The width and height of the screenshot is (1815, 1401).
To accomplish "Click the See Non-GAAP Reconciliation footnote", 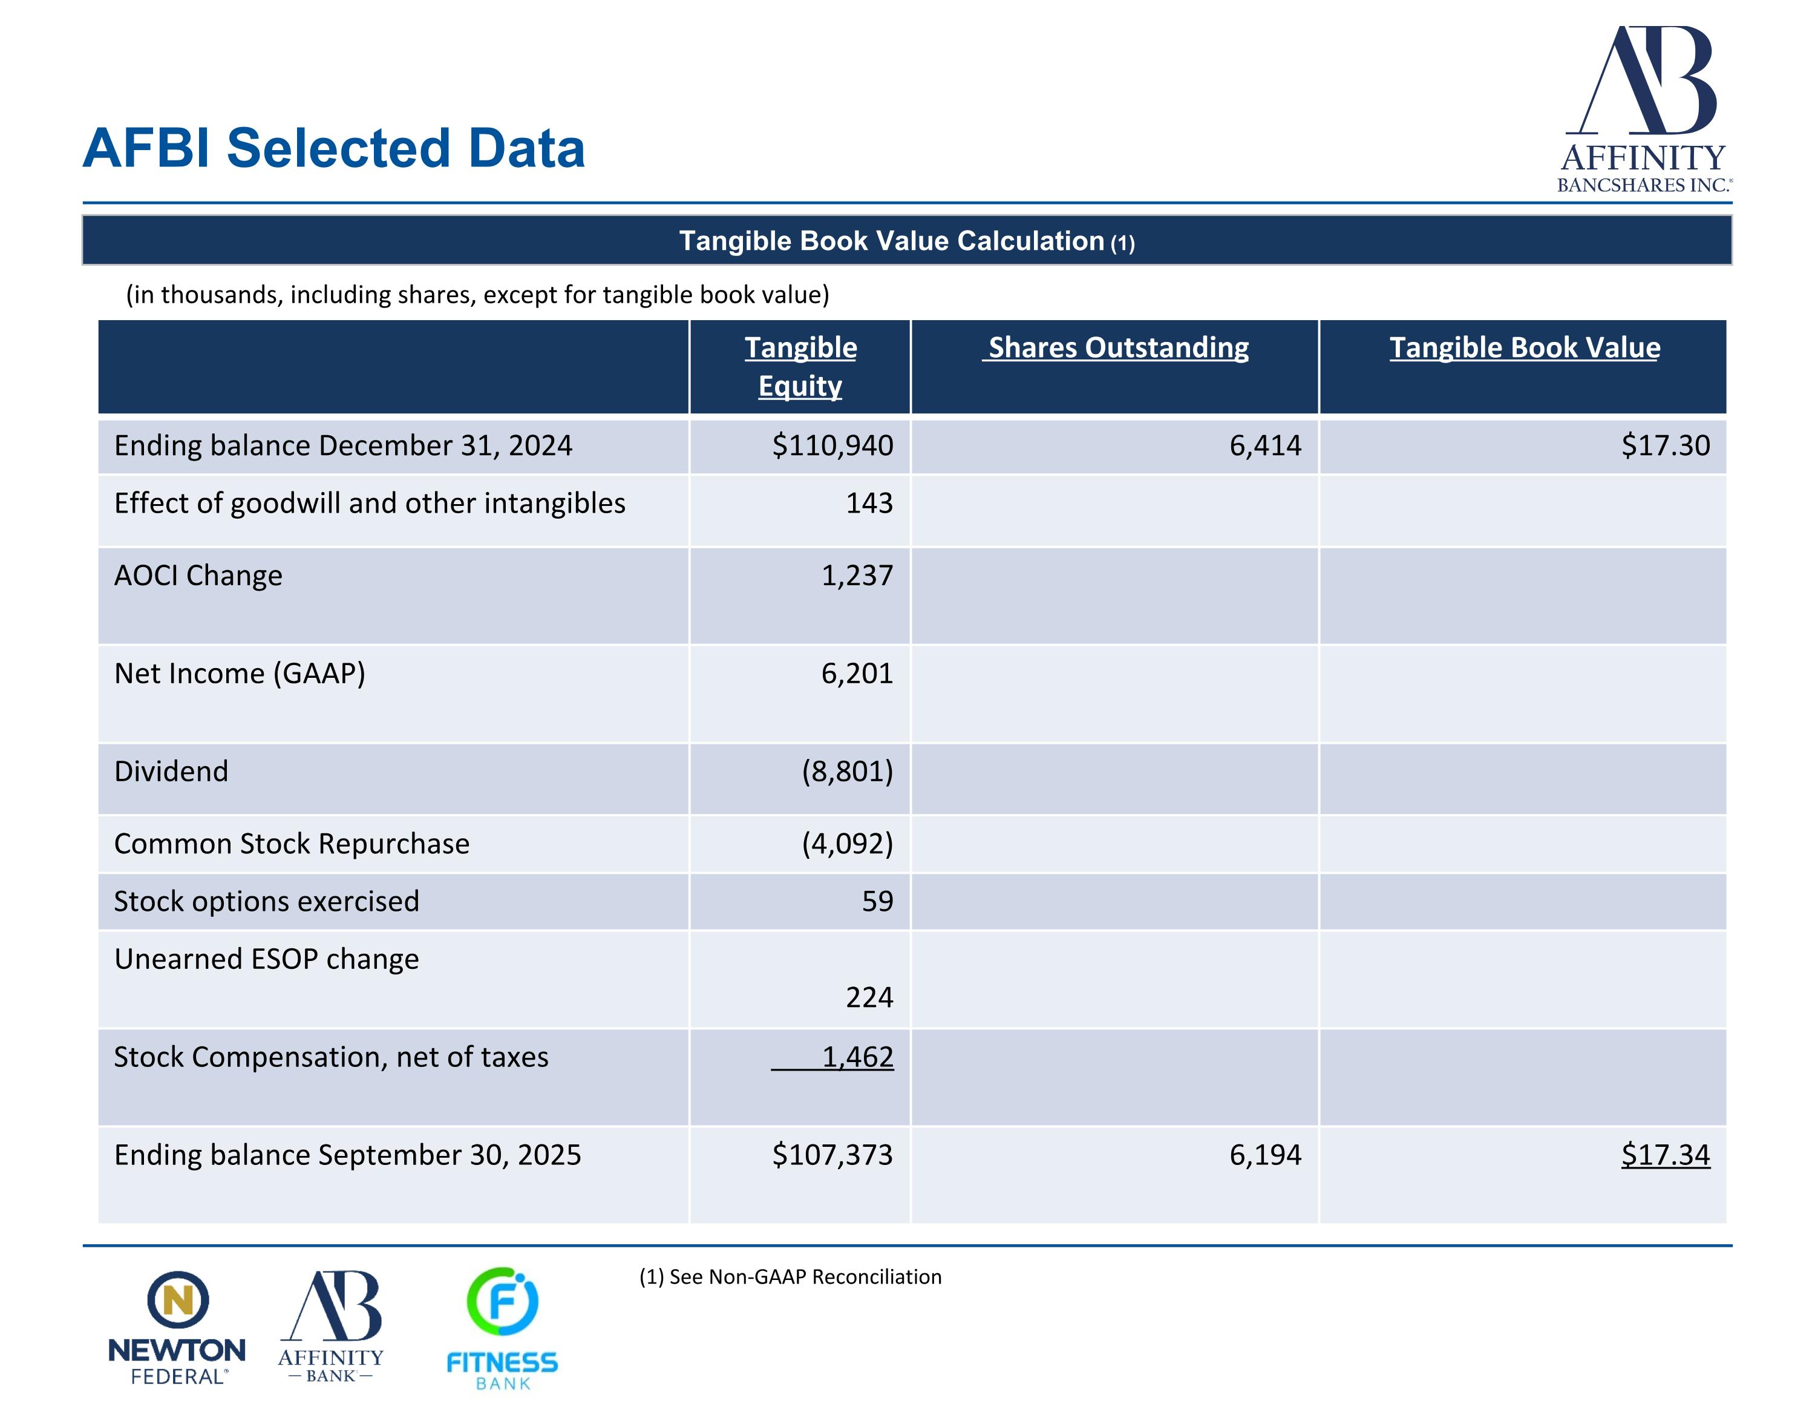I will coord(790,1276).
